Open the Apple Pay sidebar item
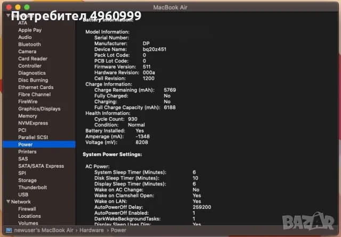Screen dimensions: 341x237 30,30
